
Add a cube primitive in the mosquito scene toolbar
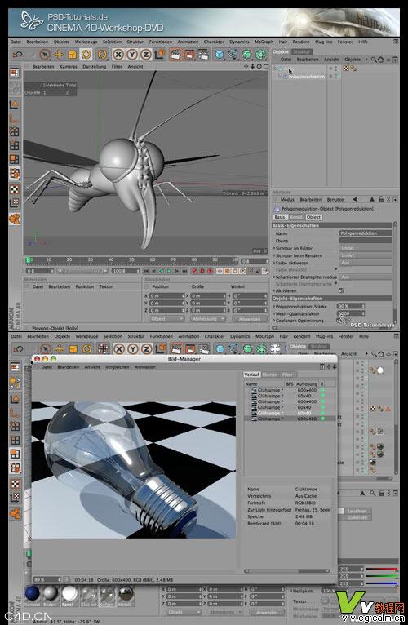[220, 54]
